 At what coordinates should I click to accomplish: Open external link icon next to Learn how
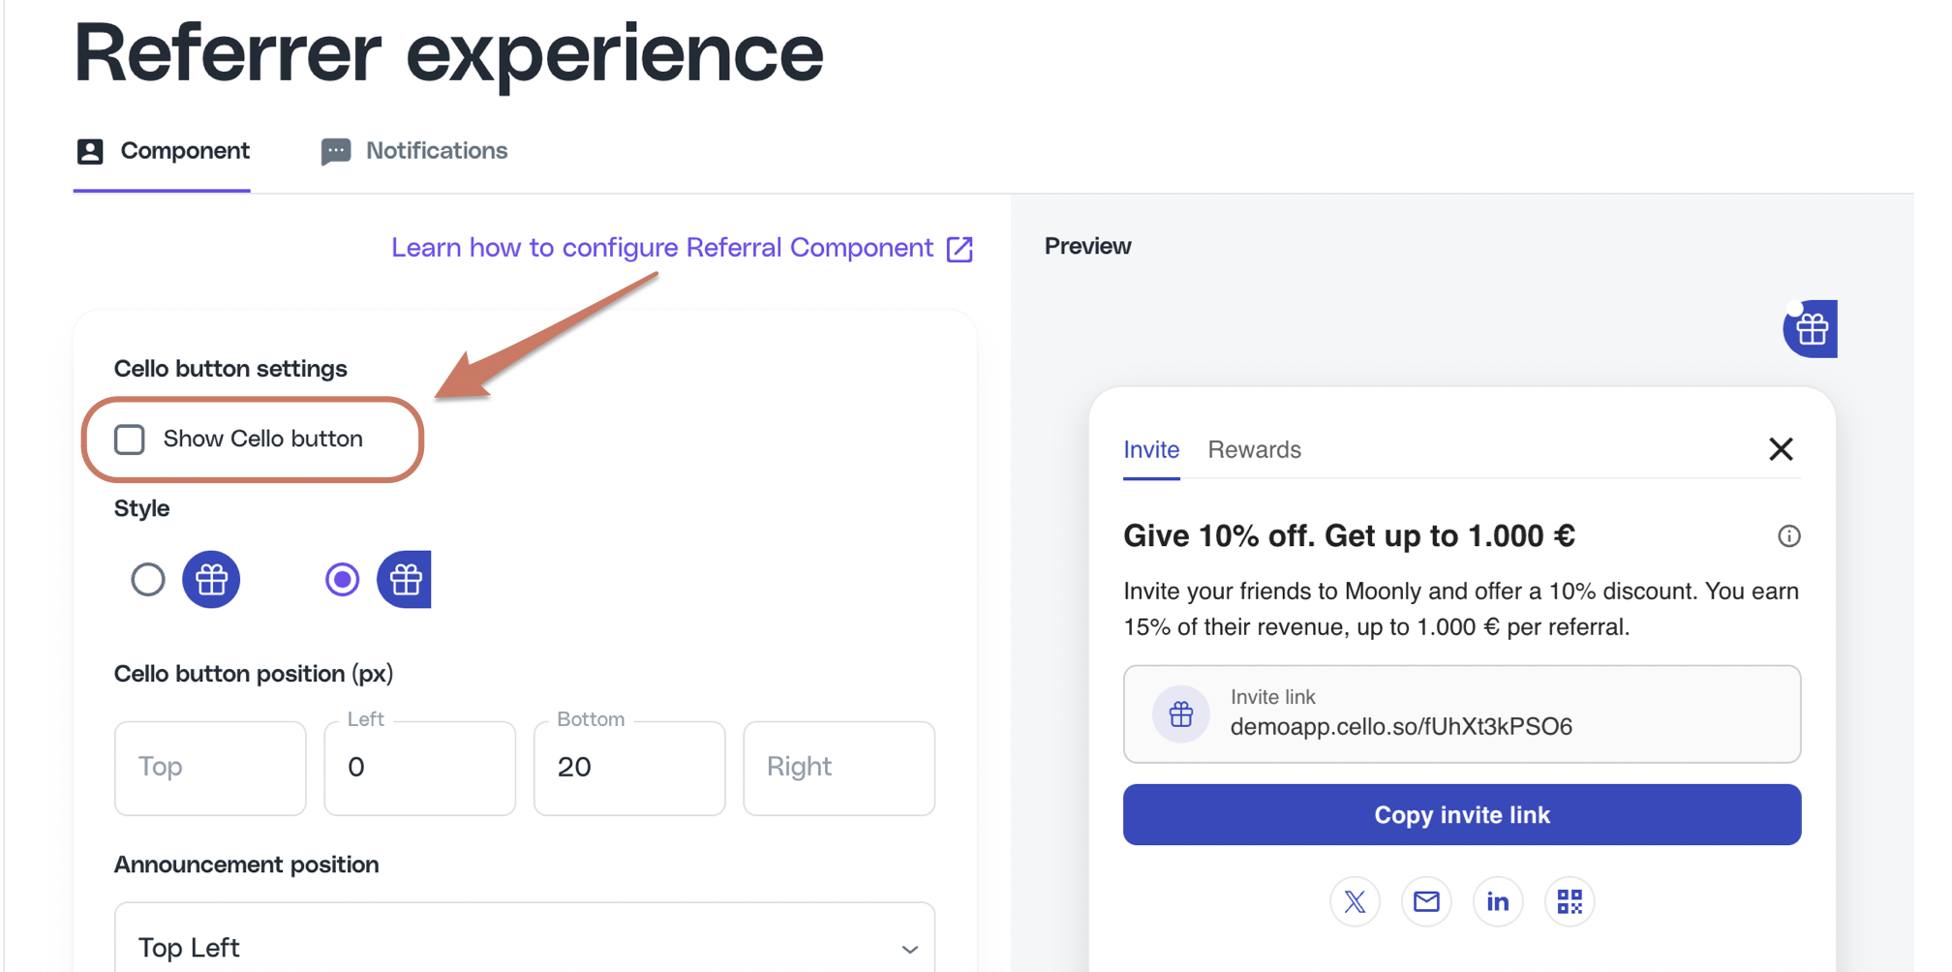[960, 249]
